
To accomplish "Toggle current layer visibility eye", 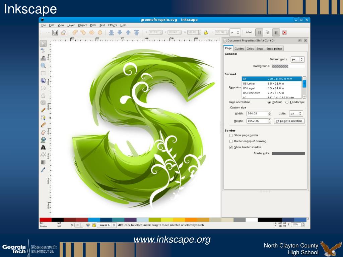I will (x=88, y=225).
